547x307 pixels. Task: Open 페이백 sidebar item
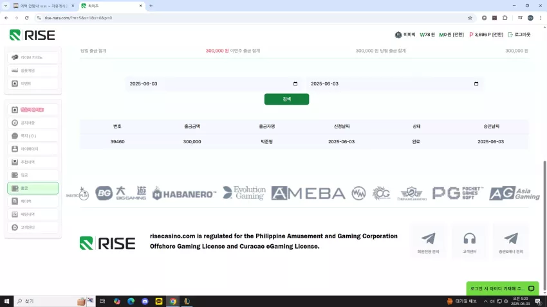[33, 201]
